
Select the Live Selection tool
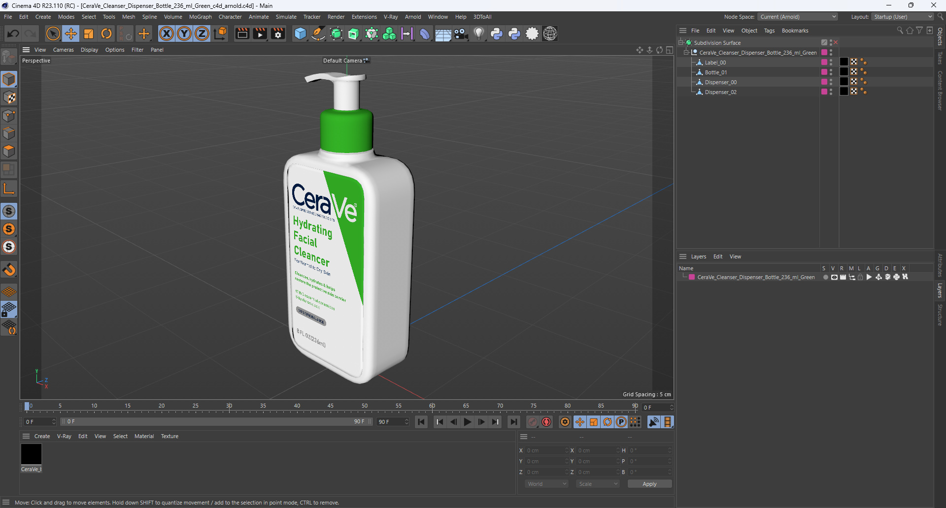click(53, 33)
